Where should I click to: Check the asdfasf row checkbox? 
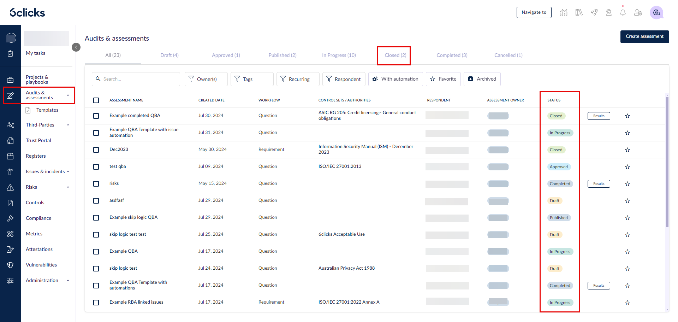click(x=96, y=201)
